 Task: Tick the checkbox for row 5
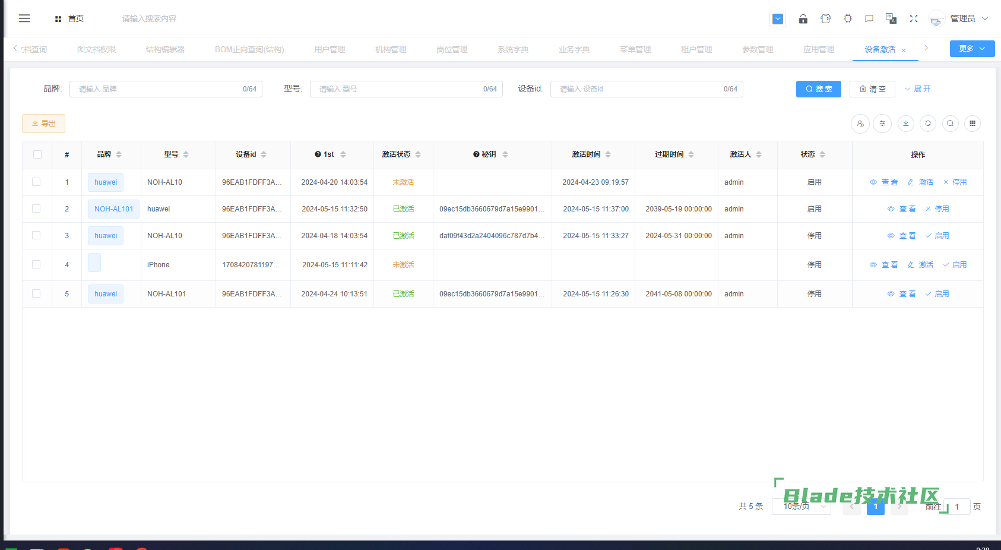(x=36, y=293)
